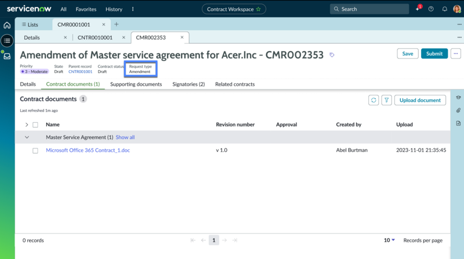Open the Contract documents (1) tab
The image size is (464, 259).
tap(73, 84)
